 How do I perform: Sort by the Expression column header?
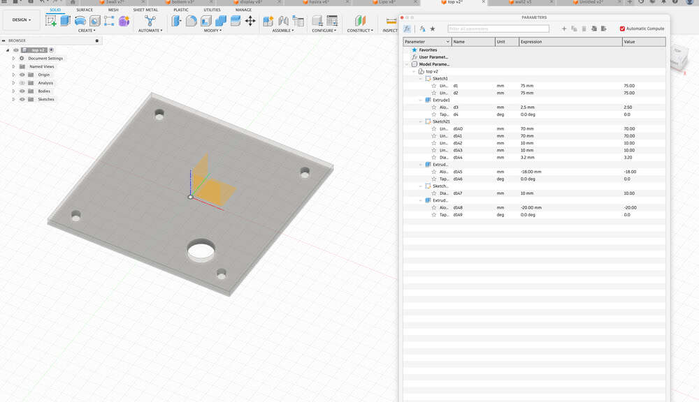tap(570, 41)
